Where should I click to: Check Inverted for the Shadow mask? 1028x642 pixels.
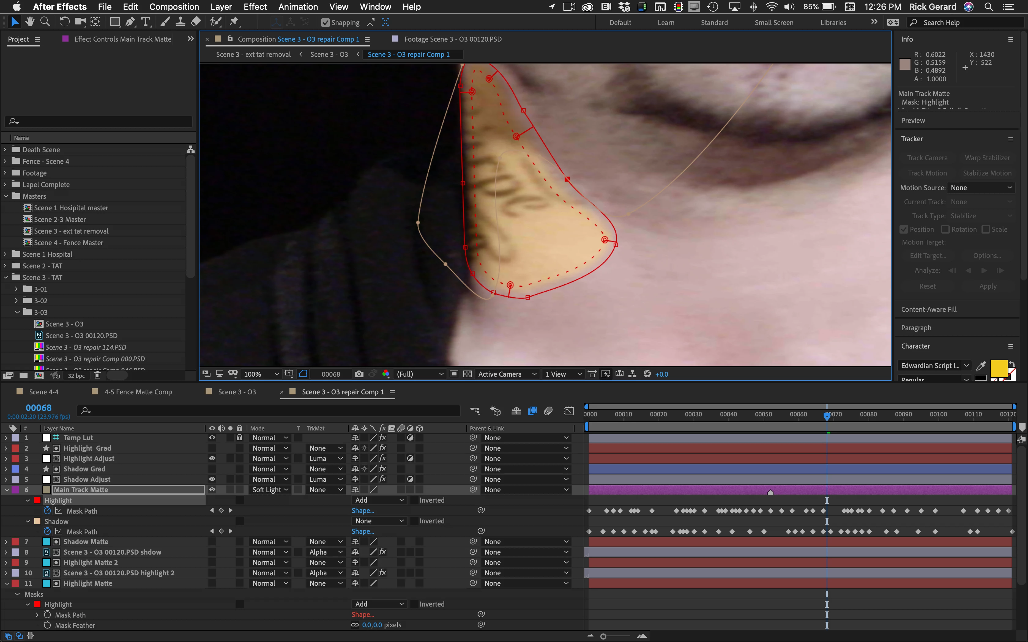point(414,521)
